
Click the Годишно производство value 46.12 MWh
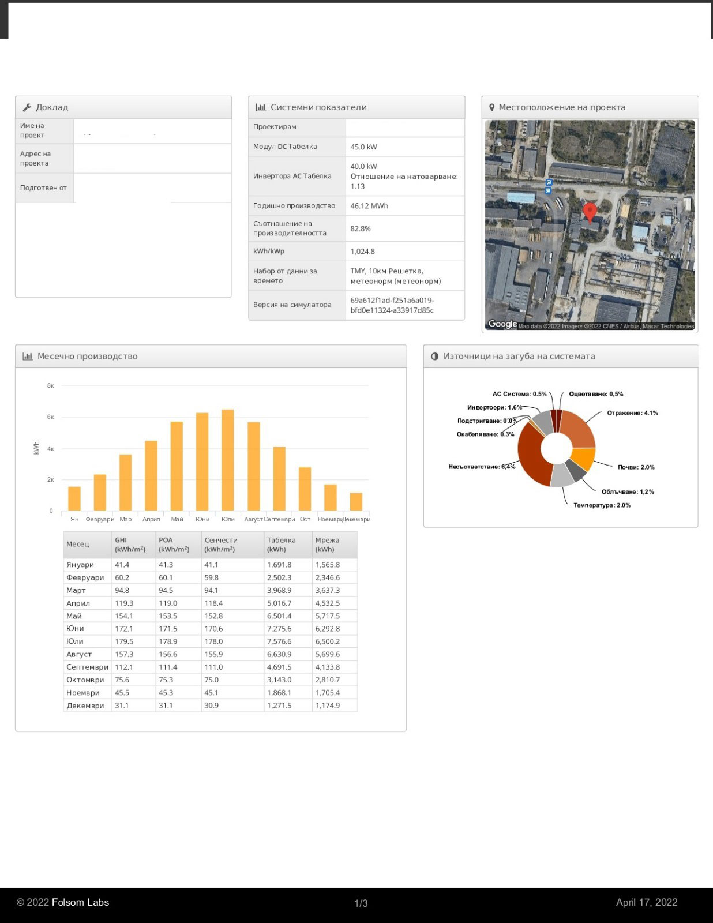coord(369,206)
